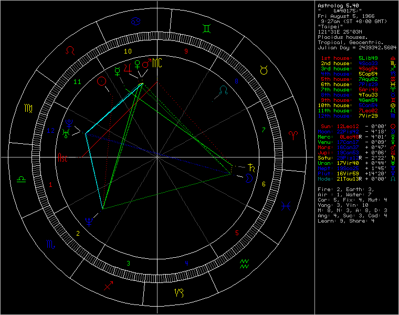This screenshot has height=315, width=399.
Task: Select the Sun symbol in the chart
Action: pyautogui.click(x=101, y=81)
